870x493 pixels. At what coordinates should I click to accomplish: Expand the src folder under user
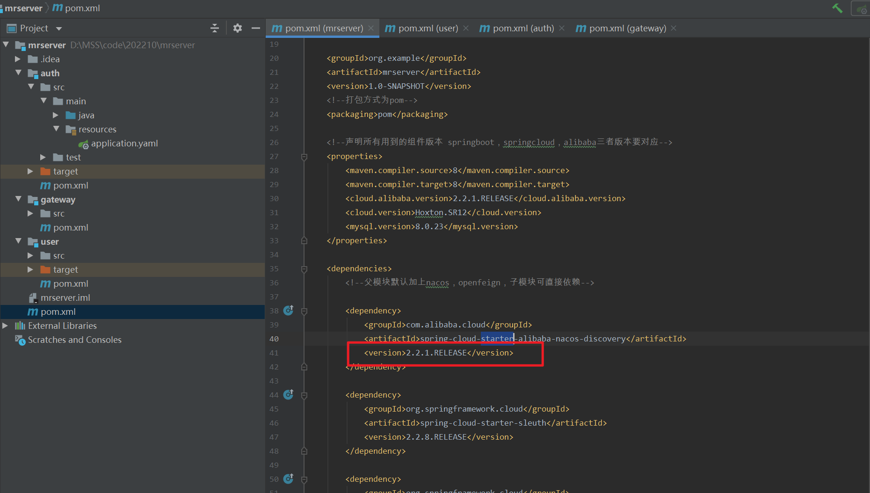(30, 255)
